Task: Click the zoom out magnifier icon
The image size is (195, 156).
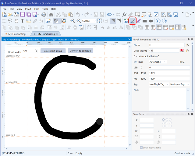Action: pyautogui.click(x=79, y=21)
